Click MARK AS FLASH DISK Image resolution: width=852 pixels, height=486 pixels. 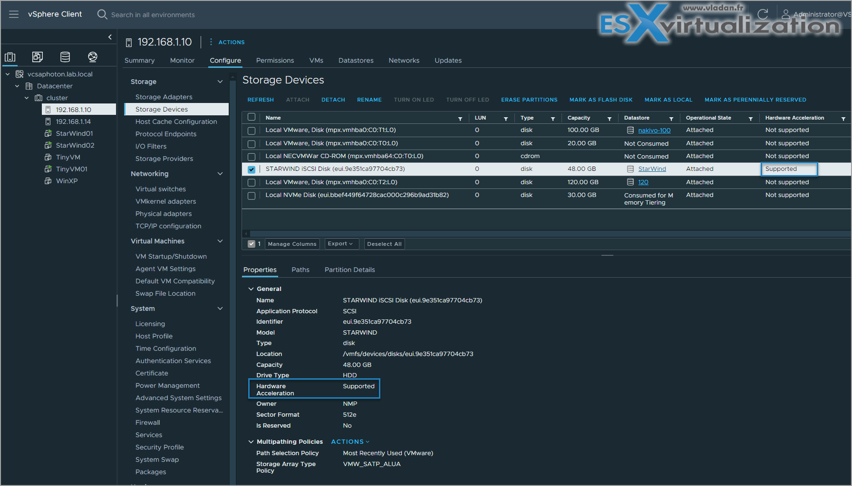coord(601,100)
